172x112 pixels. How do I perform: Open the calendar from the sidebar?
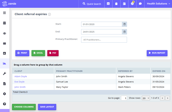[4, 23]
